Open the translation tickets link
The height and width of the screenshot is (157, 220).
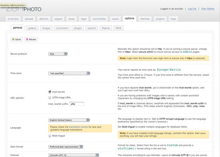pos(79,127)
